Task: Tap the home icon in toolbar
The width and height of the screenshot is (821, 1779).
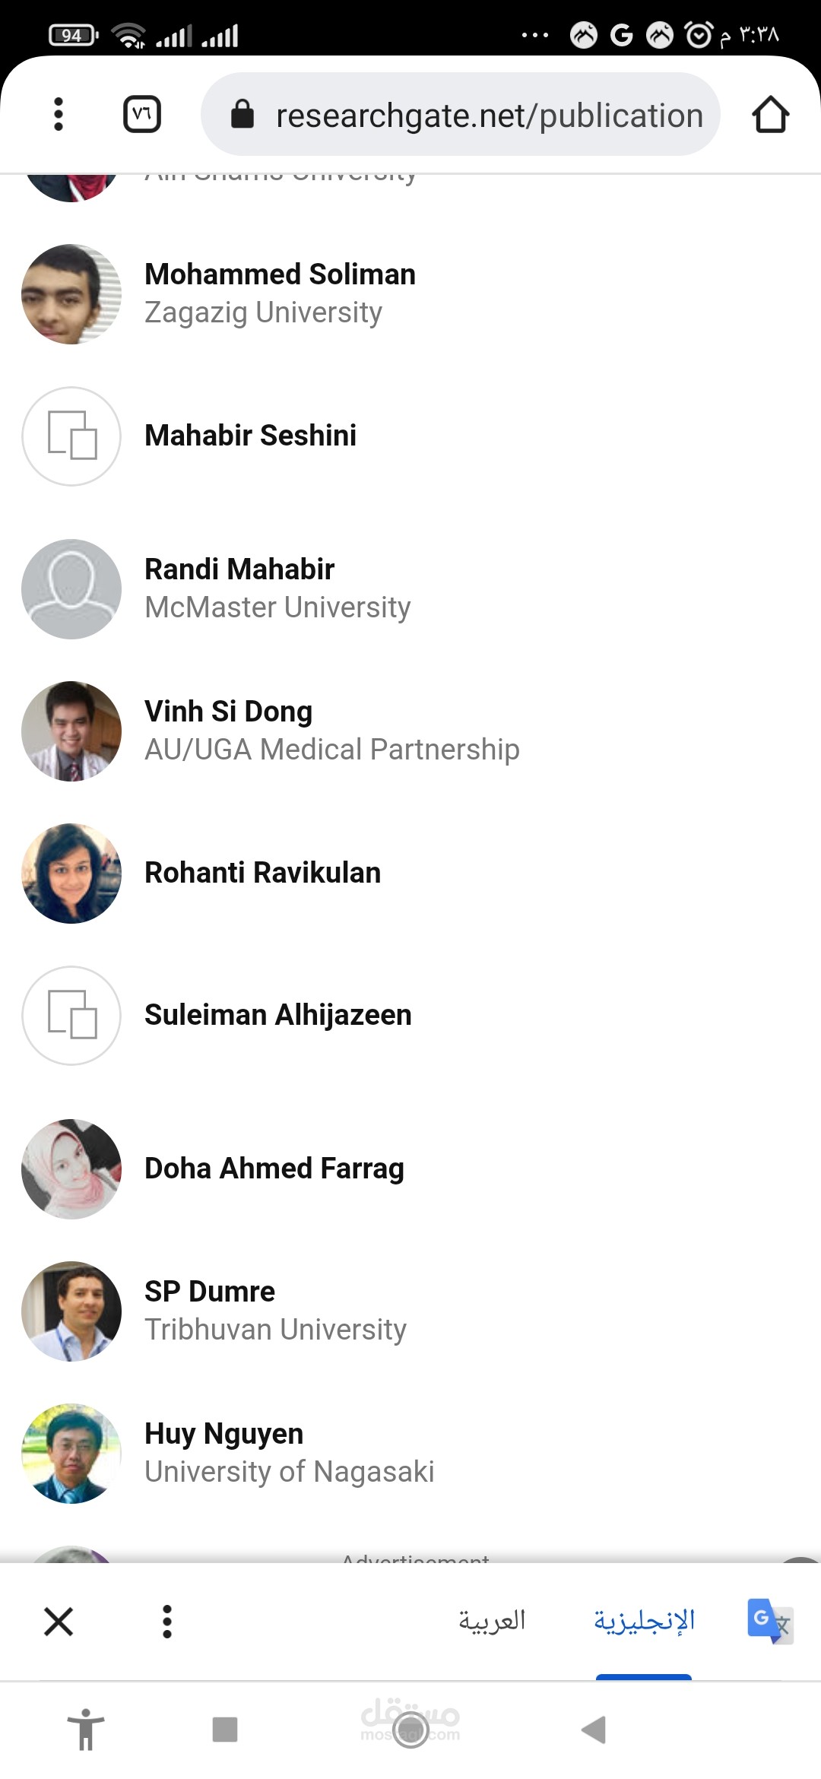Action: (x=770, y=114)
